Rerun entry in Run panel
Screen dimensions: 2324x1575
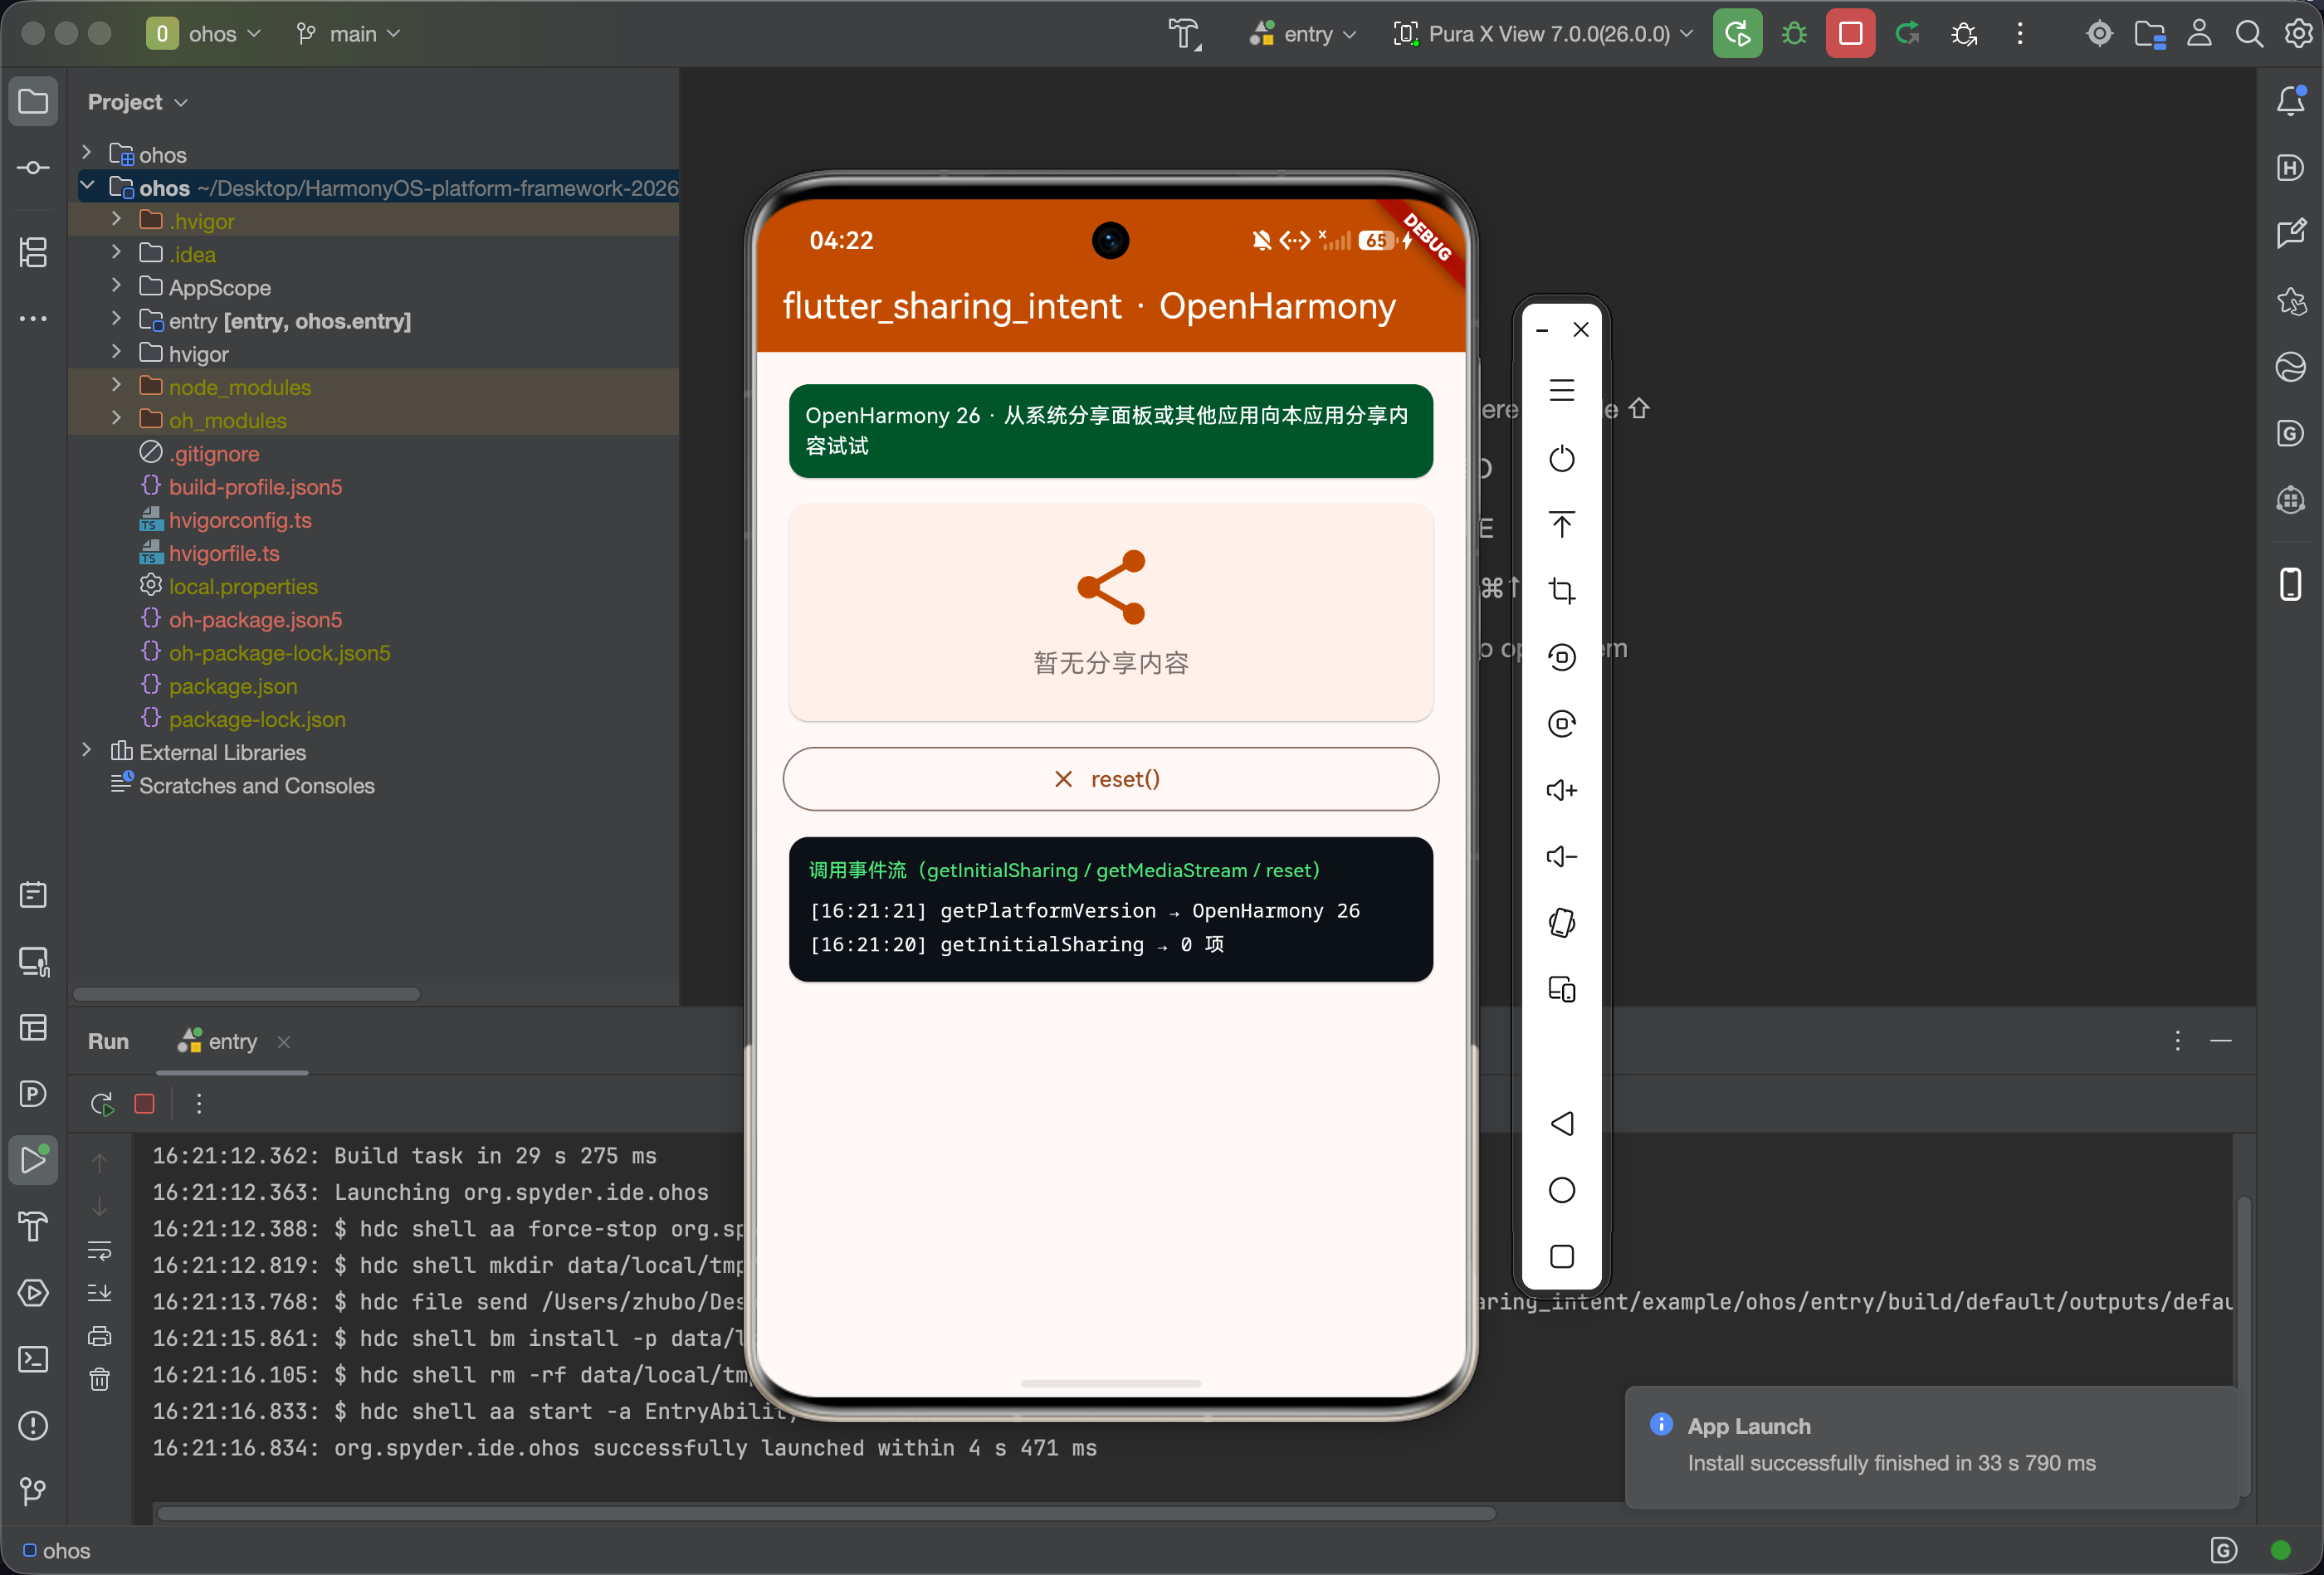click(x=101, y=1104)
